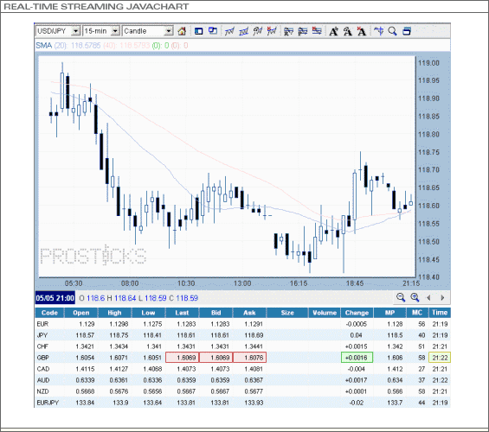Click the SMA indicator label
The width and height of the screenshot is (489, 432).
click(x=43, y=46)
